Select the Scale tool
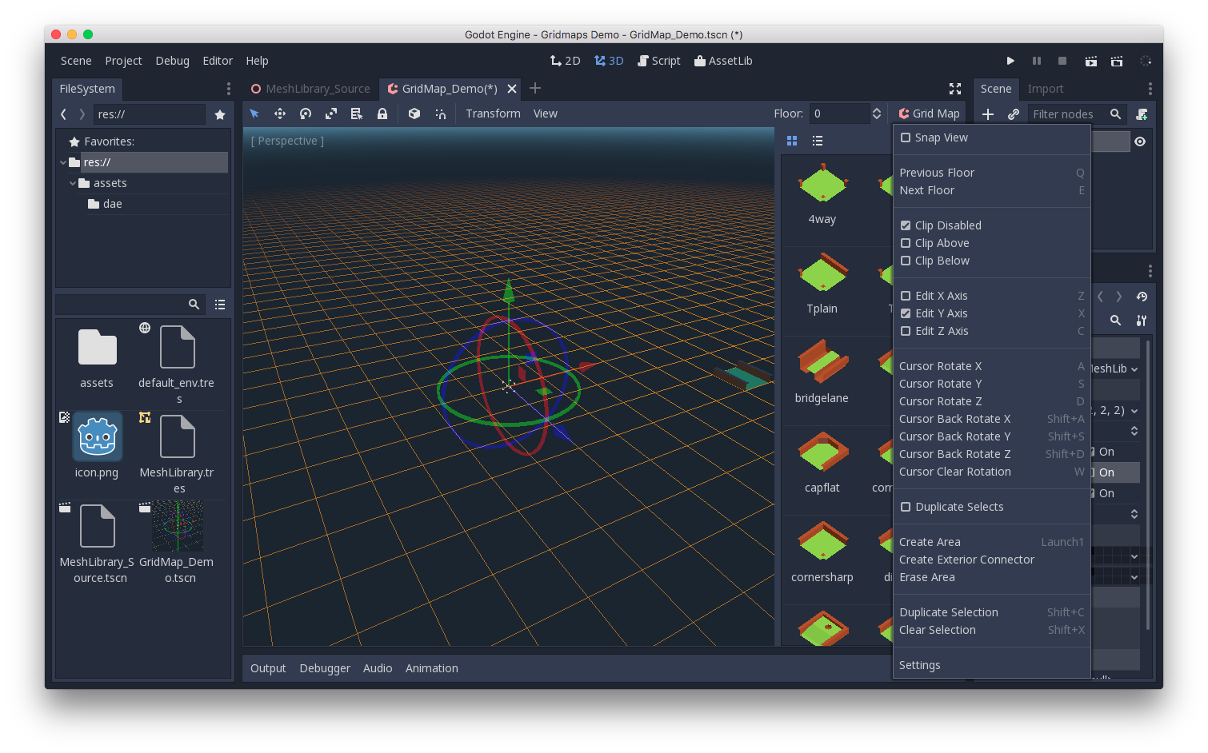The image size is (1208, 753). point(330,114)
